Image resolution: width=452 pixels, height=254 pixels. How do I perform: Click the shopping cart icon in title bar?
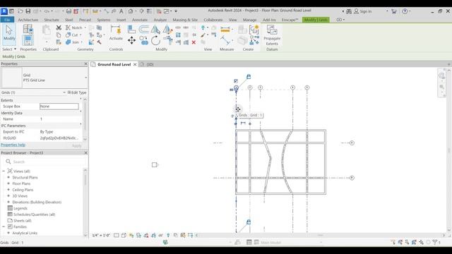(394, 11)
